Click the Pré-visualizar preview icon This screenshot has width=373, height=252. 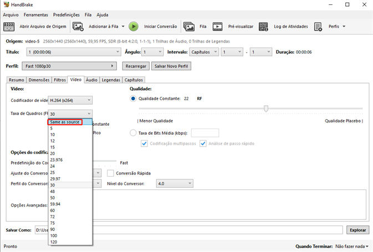pos(218,26)
